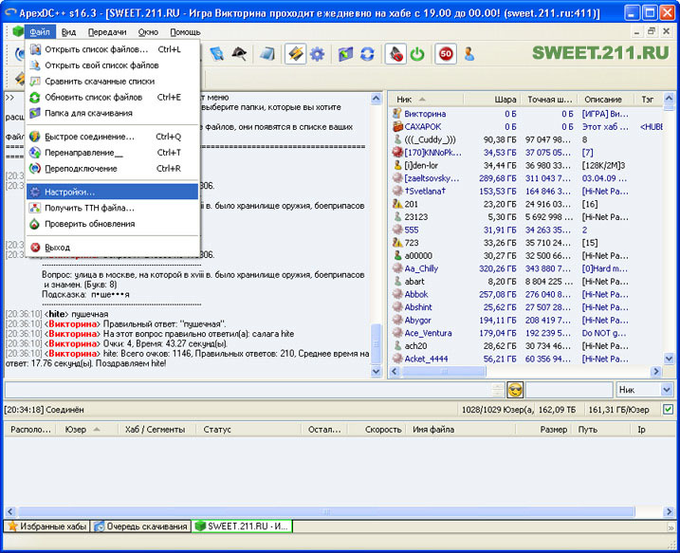
Task: Sort users by Описание column header
Action: [605, 100]
